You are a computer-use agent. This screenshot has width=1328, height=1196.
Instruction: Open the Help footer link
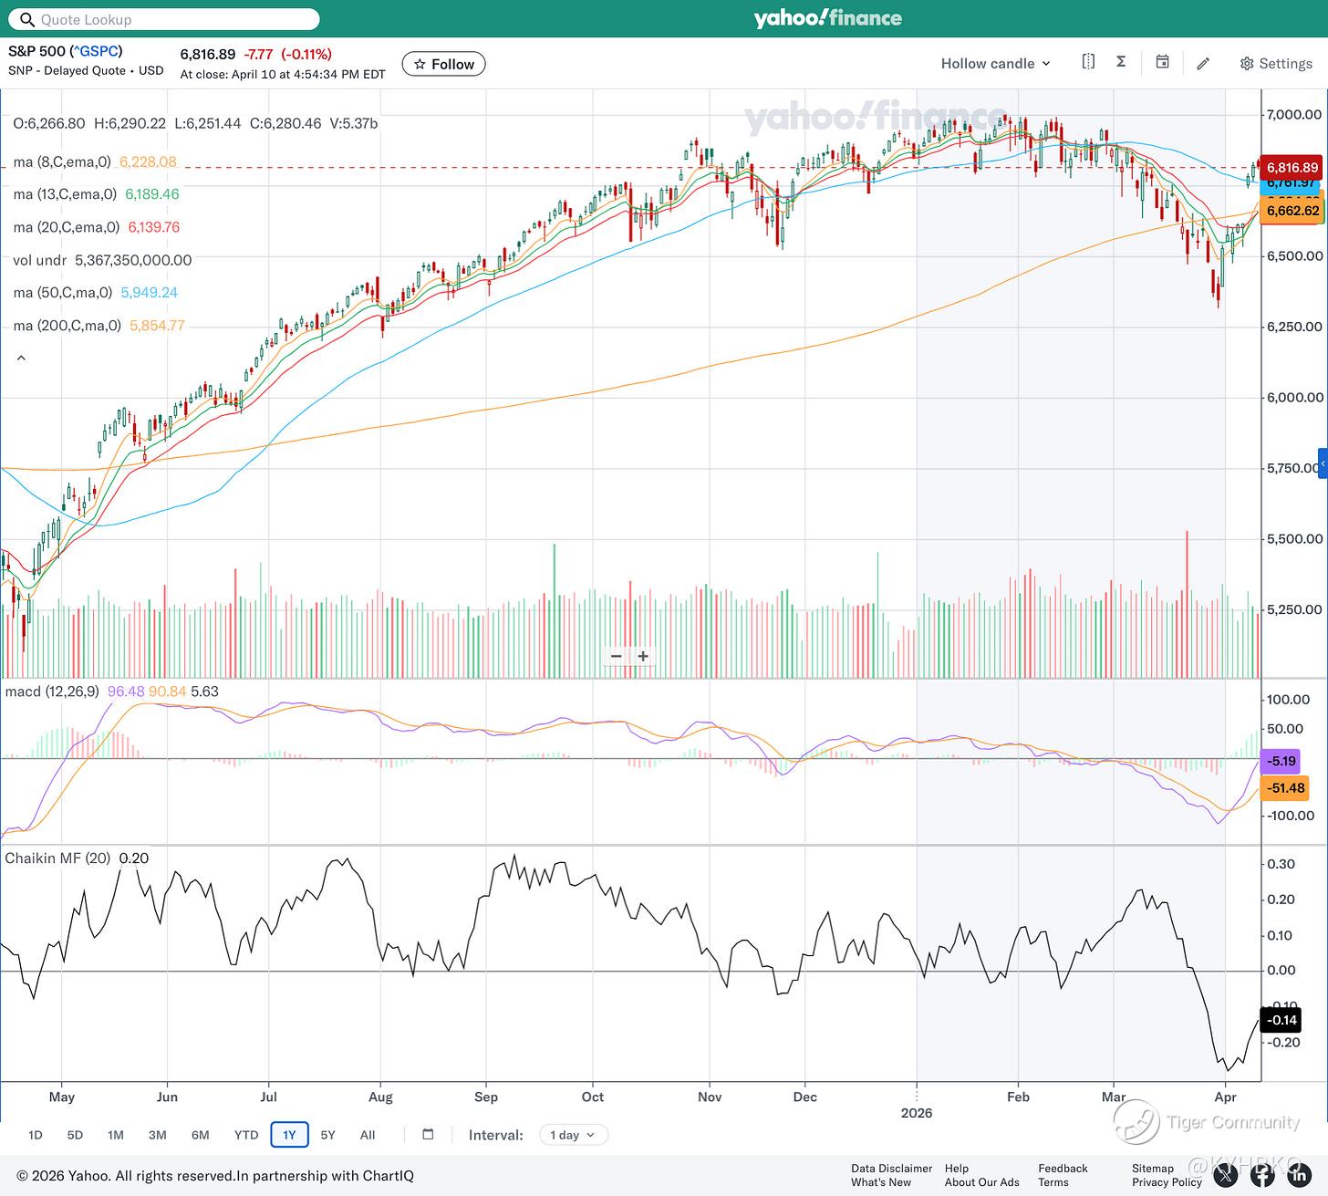(957, 1169)
